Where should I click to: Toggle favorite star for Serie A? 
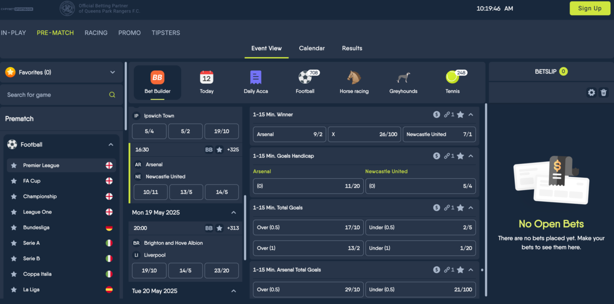(14, 243)
